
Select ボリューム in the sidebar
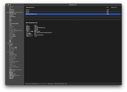point(12,50)
